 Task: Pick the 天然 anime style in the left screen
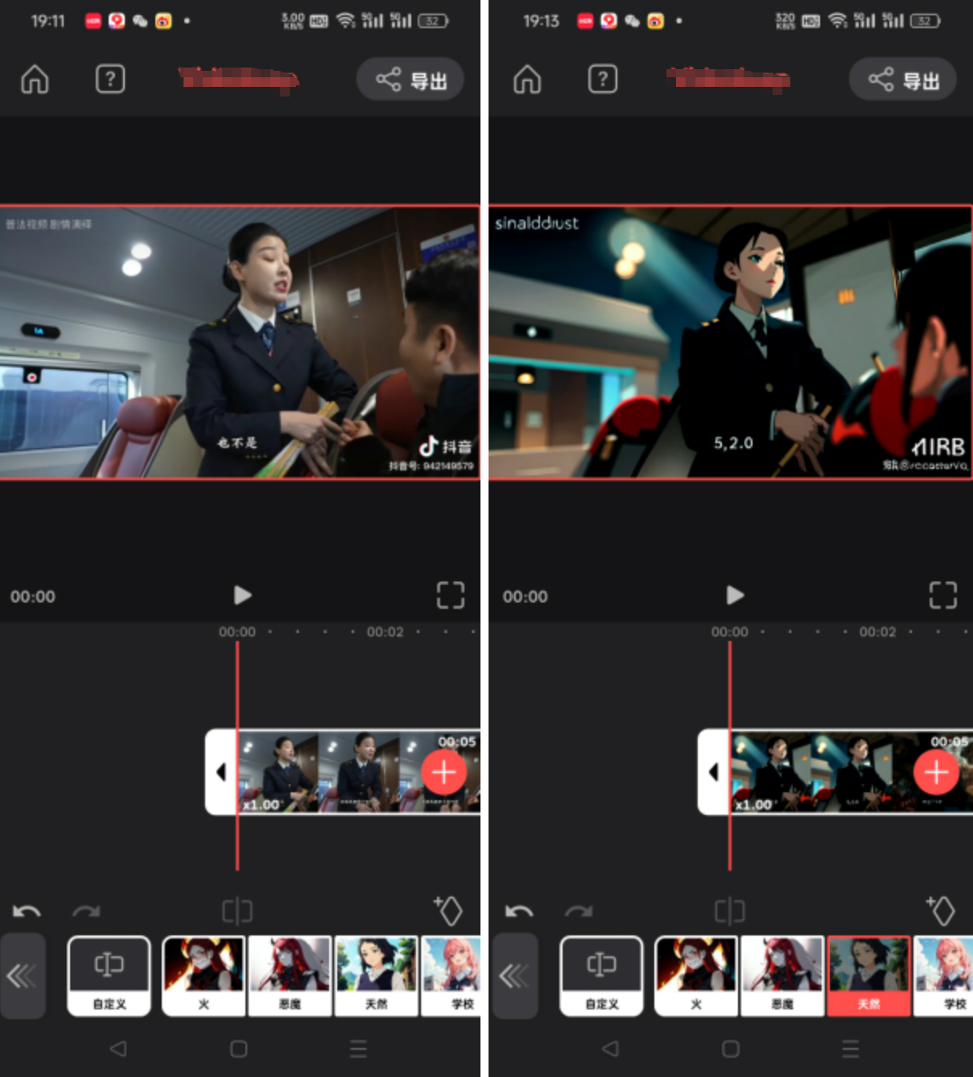(376, 975)
